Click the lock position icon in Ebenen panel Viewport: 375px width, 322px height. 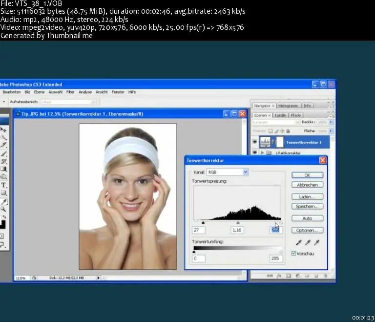point(282,131)
